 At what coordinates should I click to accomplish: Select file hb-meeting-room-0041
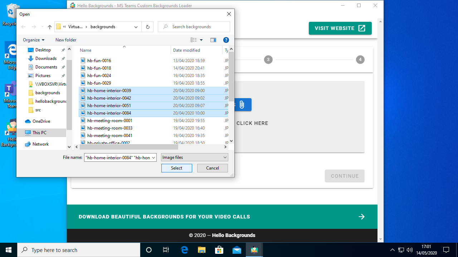(x=110, y=136)
